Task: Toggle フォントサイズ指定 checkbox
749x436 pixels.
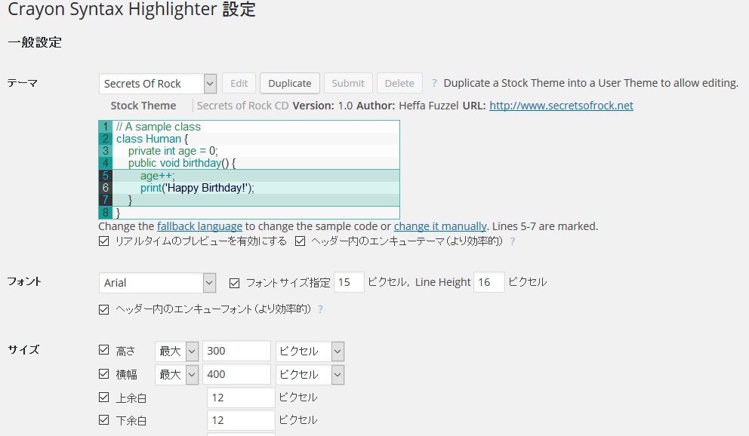Action: coord(234,284)
